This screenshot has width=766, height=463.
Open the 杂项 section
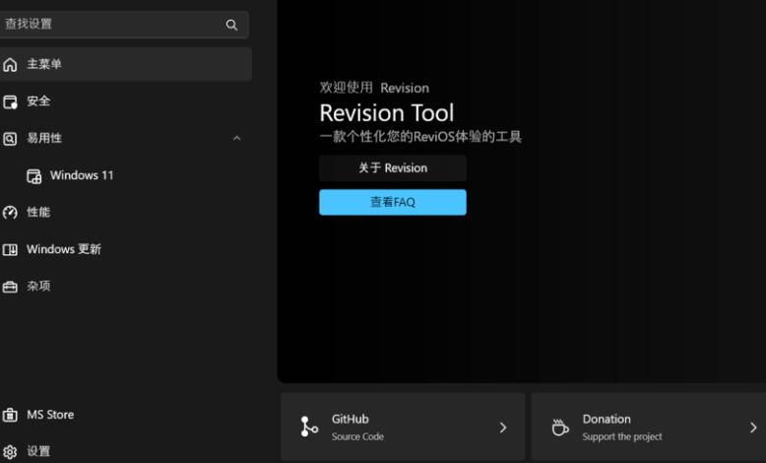point(126,286)
